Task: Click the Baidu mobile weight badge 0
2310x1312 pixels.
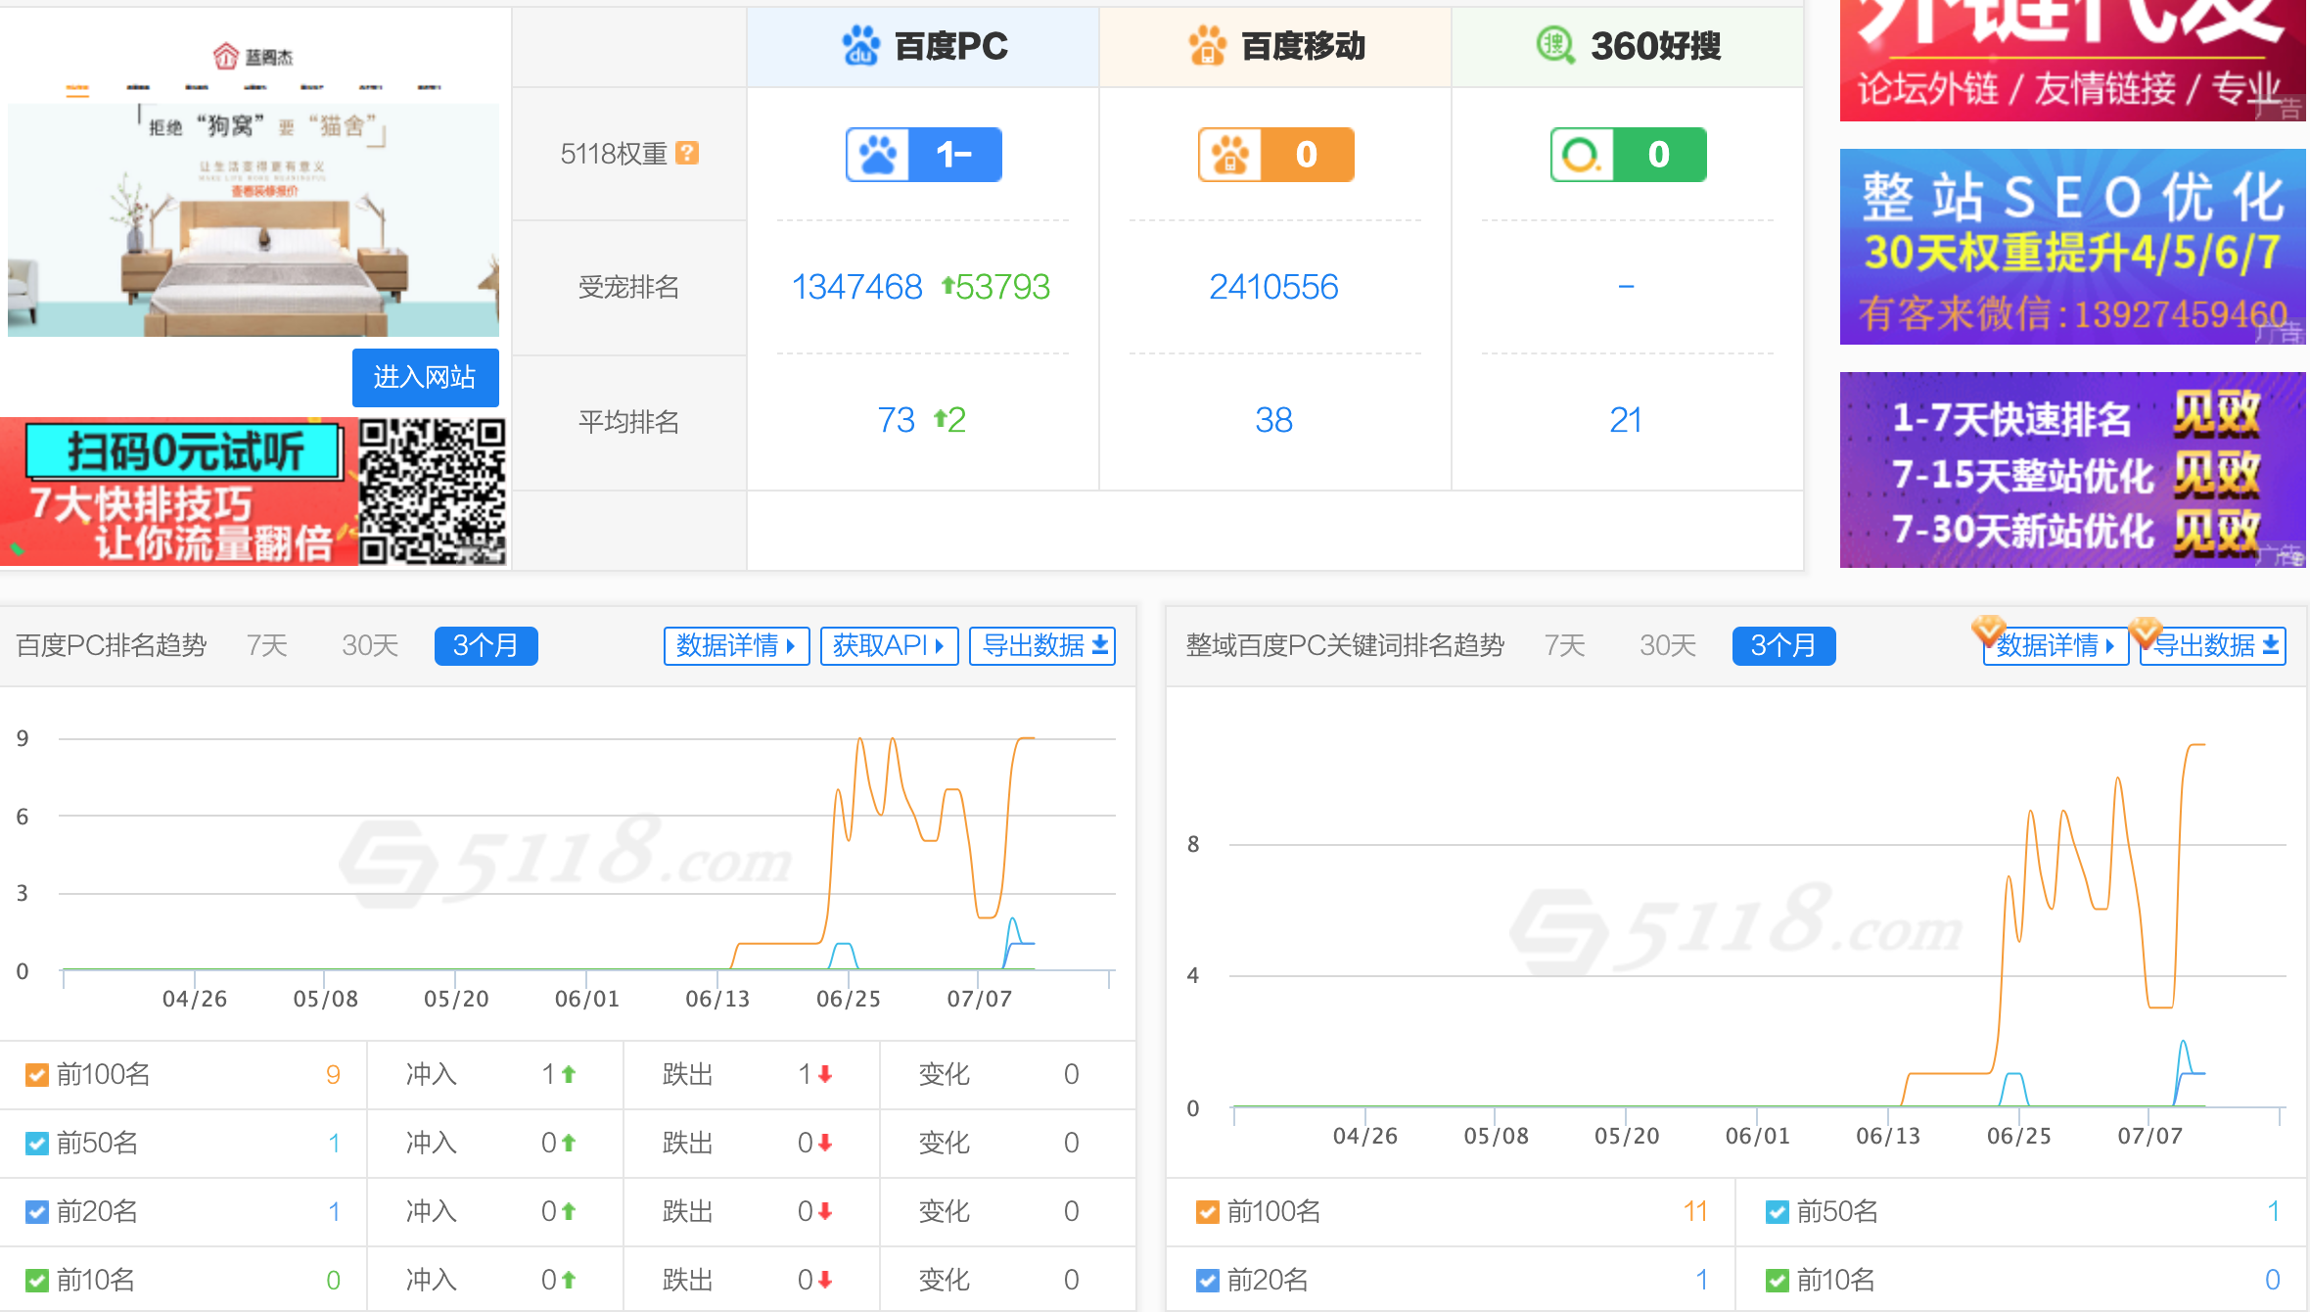Action: pyautogui.click(x=1275, y=155)
